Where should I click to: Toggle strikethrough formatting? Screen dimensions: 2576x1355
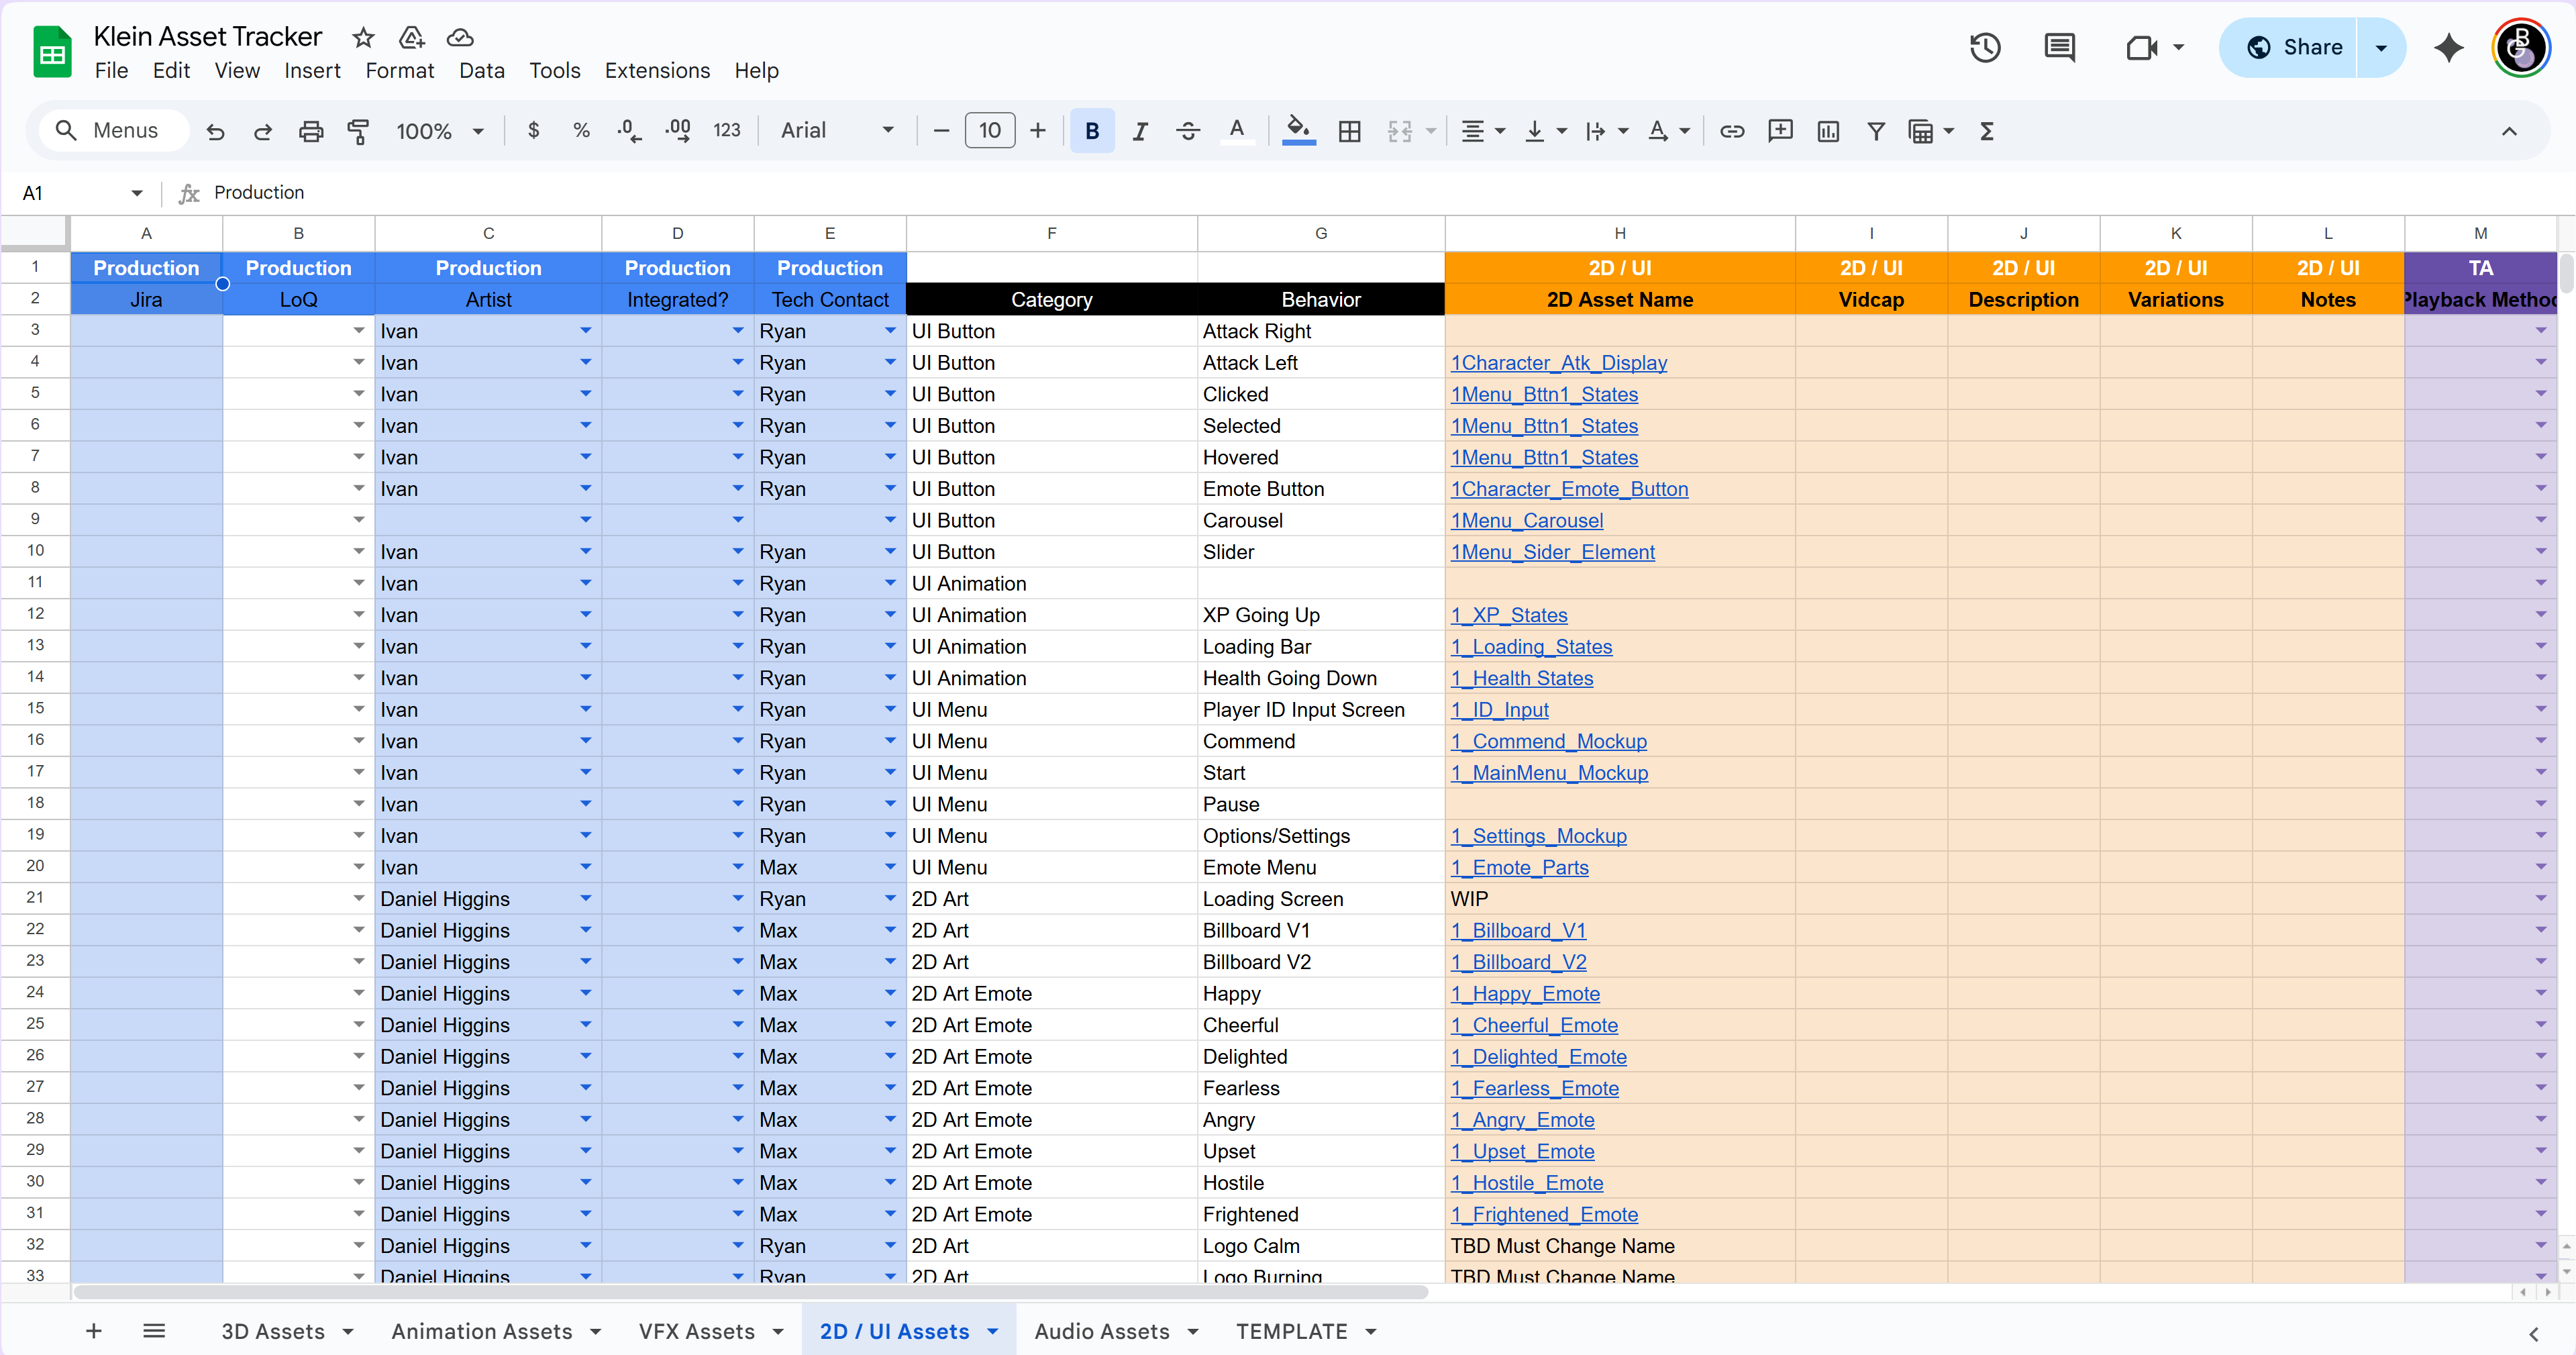(1187, 131)
